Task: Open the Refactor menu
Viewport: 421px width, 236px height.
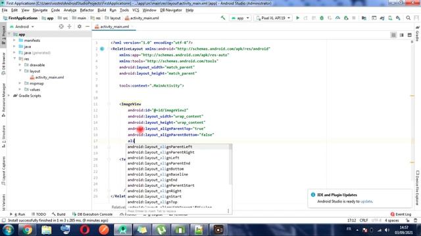Action: (x=87, y=10)
